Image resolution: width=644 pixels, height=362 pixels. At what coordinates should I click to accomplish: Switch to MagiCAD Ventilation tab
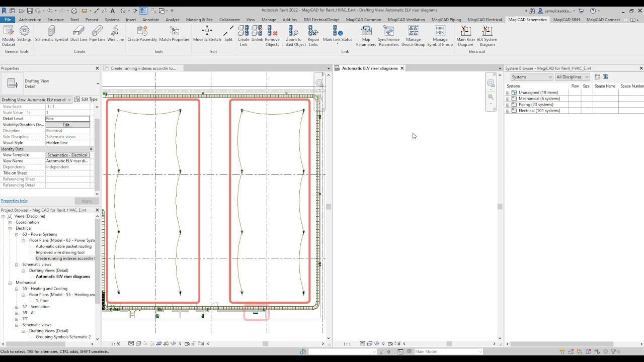(x=406, y=20)
